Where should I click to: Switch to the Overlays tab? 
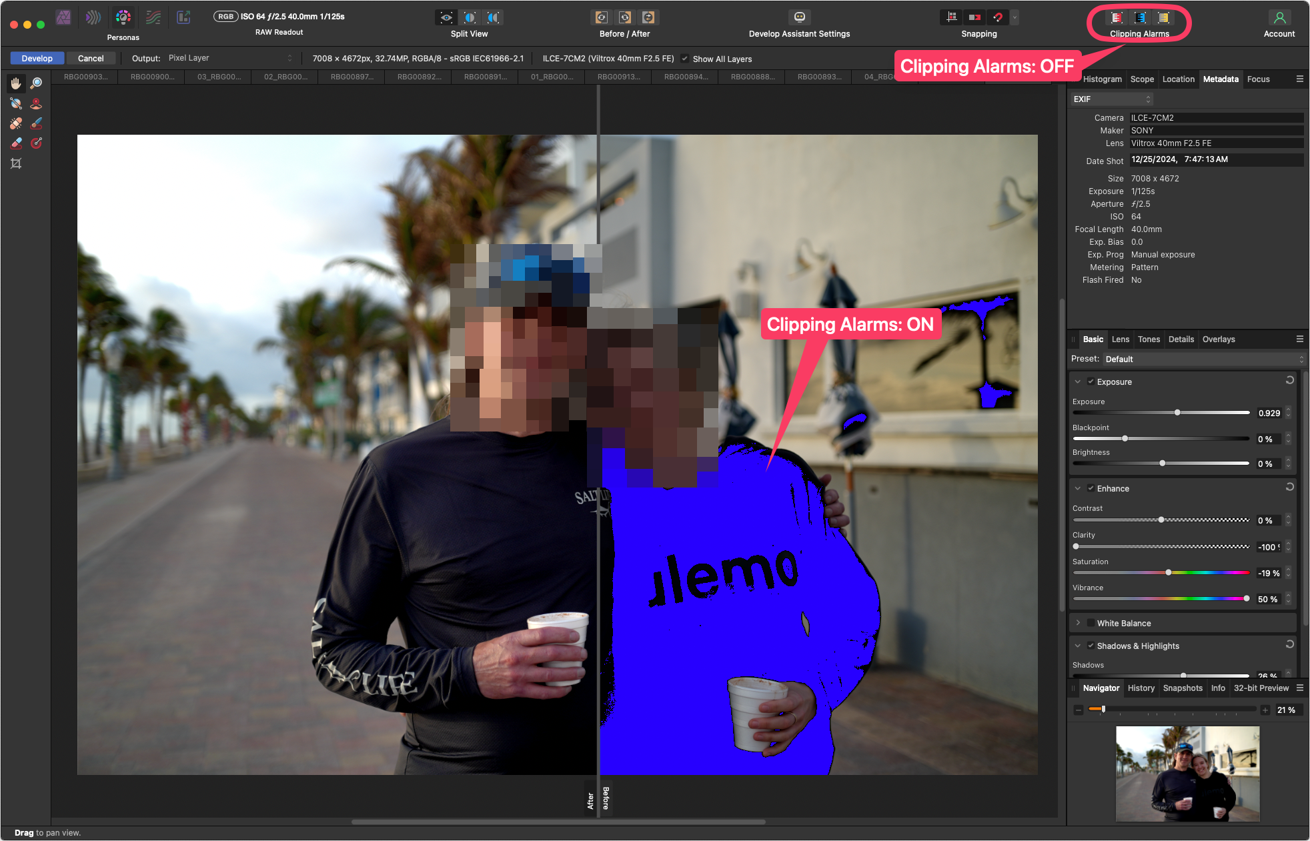[1218, 339]
